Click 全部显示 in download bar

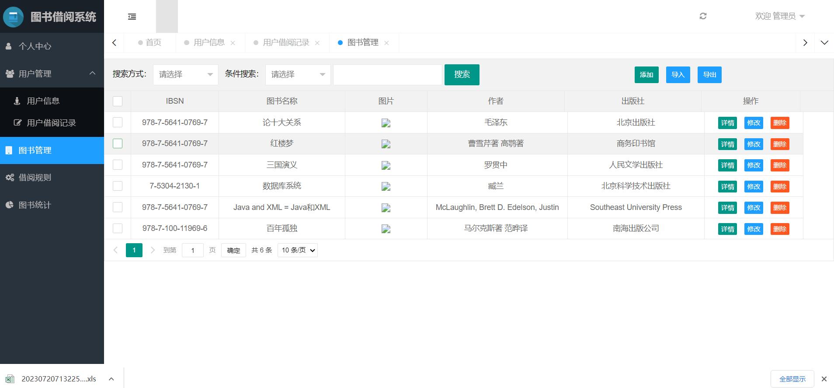click(792, 379)
